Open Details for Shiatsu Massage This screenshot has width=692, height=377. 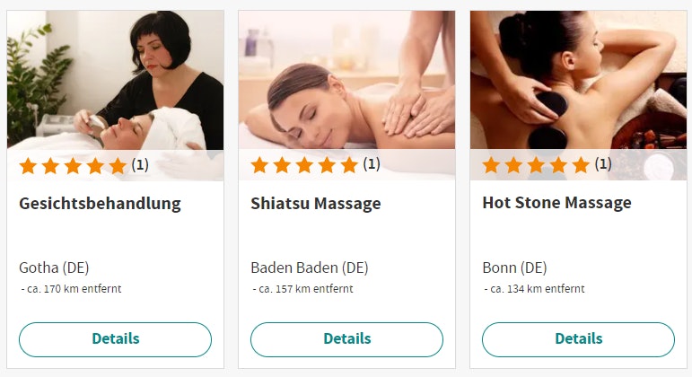click(x=346, y=339)
